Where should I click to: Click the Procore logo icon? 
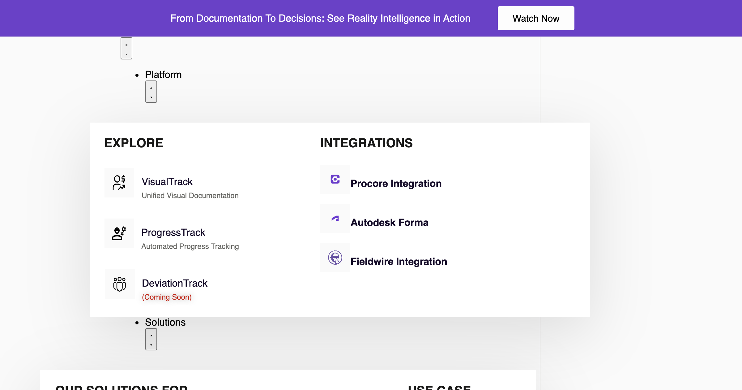coord(335,180)
